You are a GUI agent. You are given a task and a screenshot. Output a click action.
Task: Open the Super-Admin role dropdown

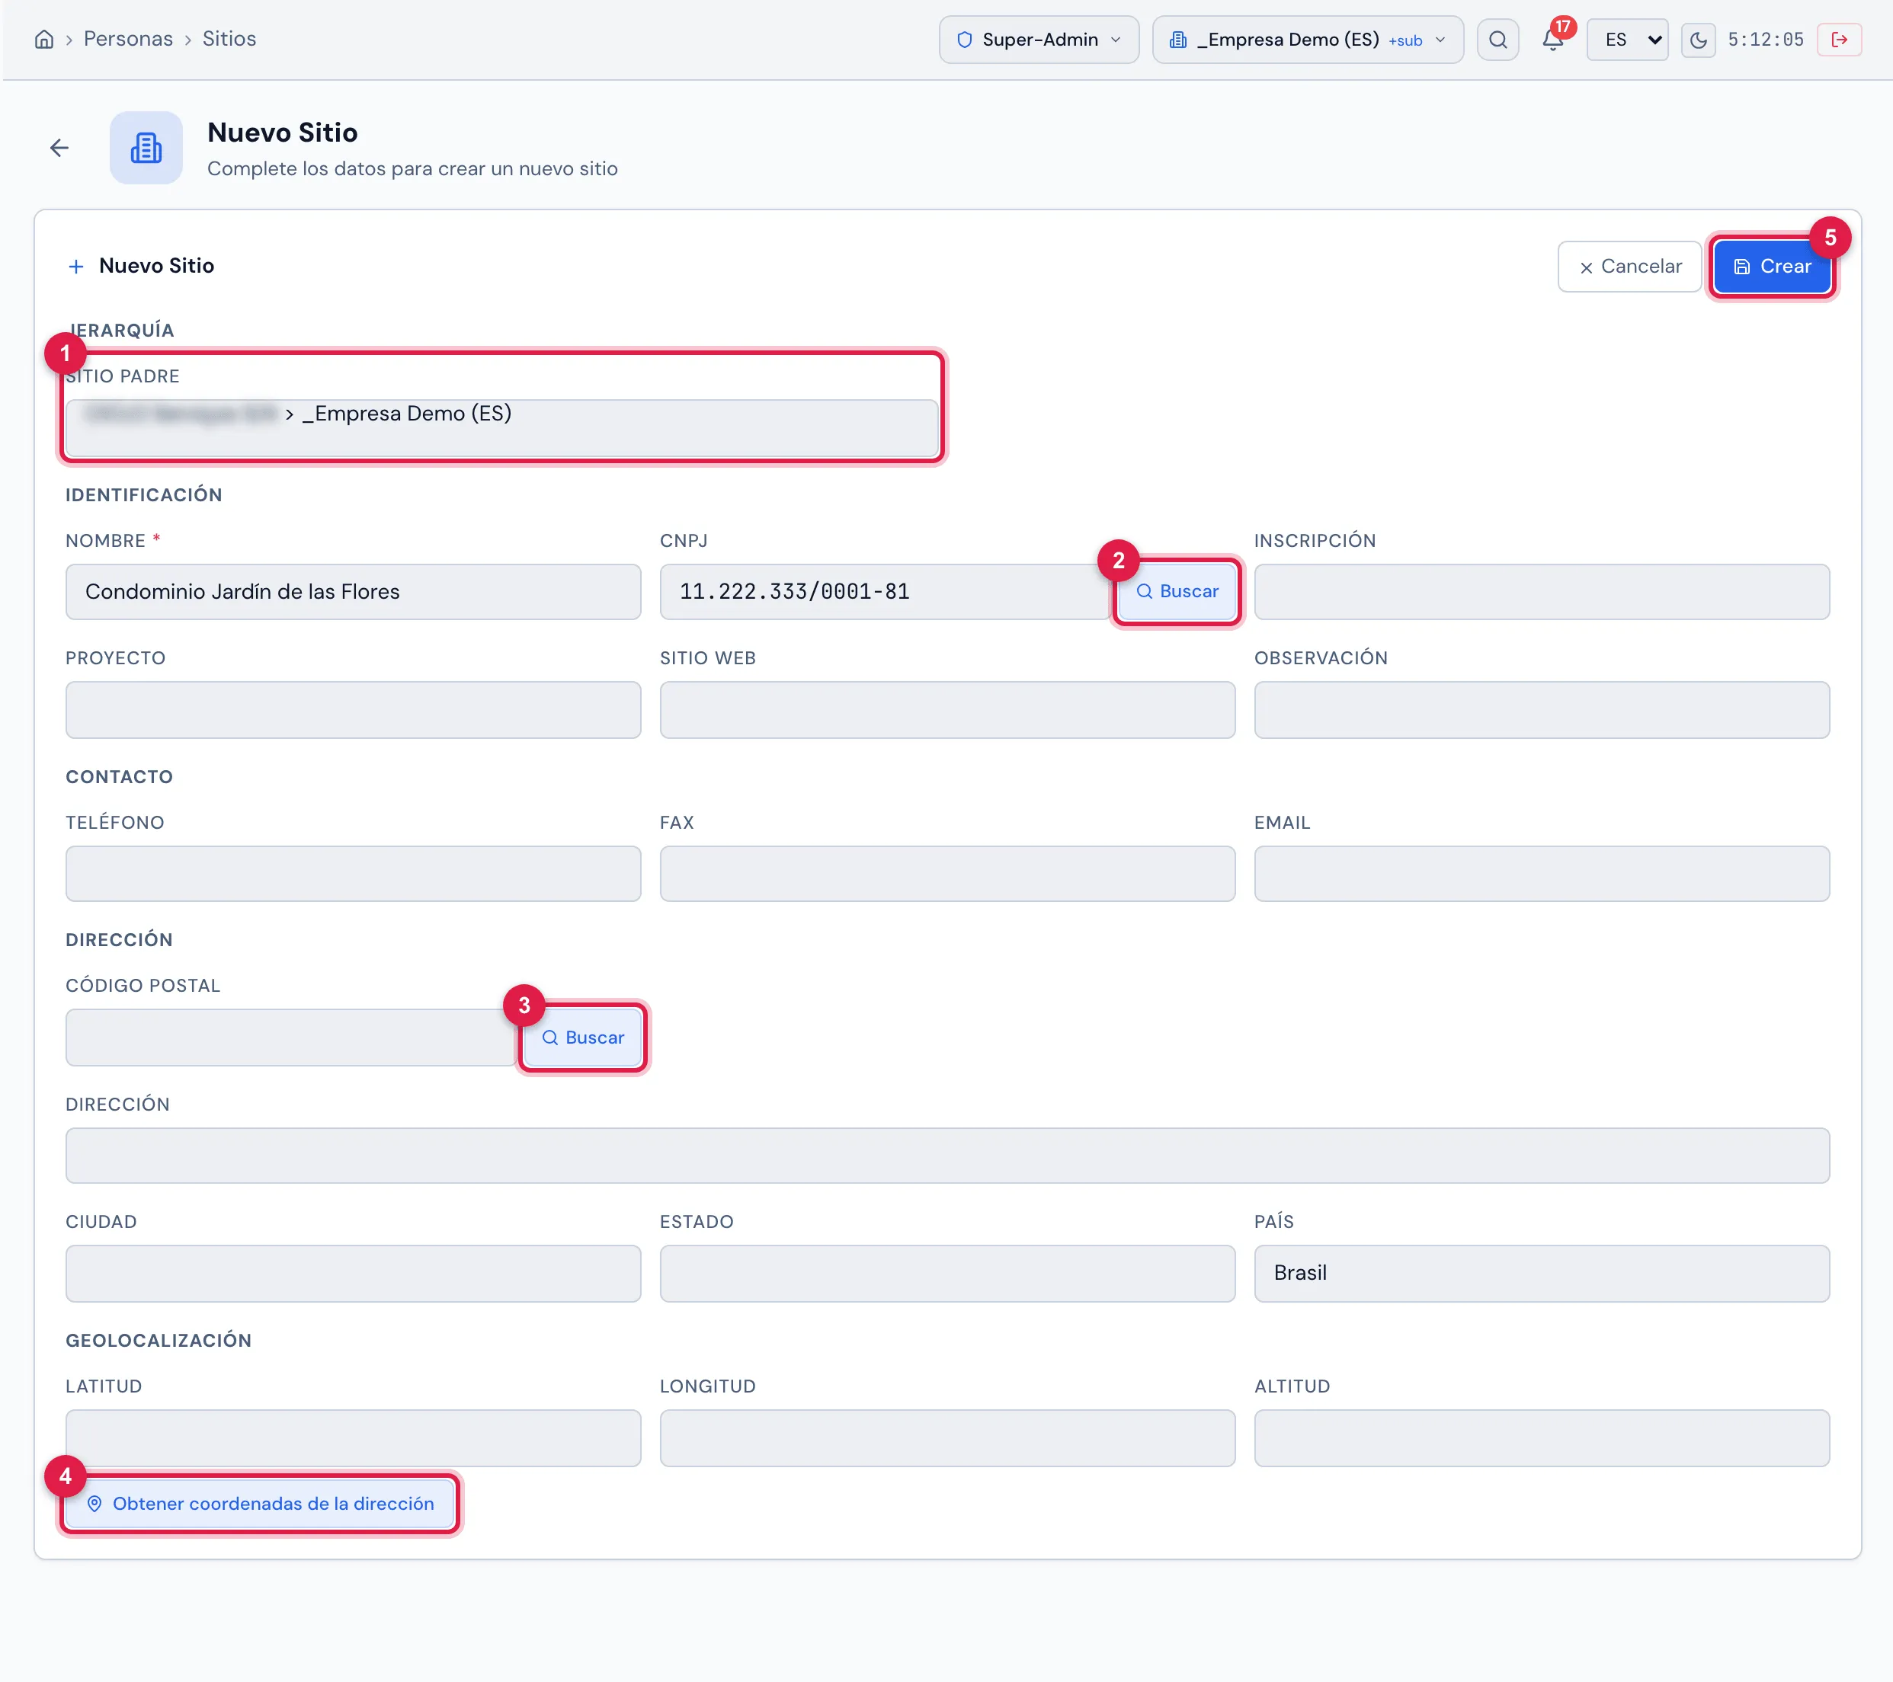[1038, 40]
